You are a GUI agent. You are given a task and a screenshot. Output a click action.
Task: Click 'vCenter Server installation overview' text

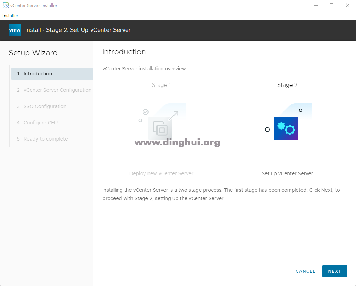144,69
